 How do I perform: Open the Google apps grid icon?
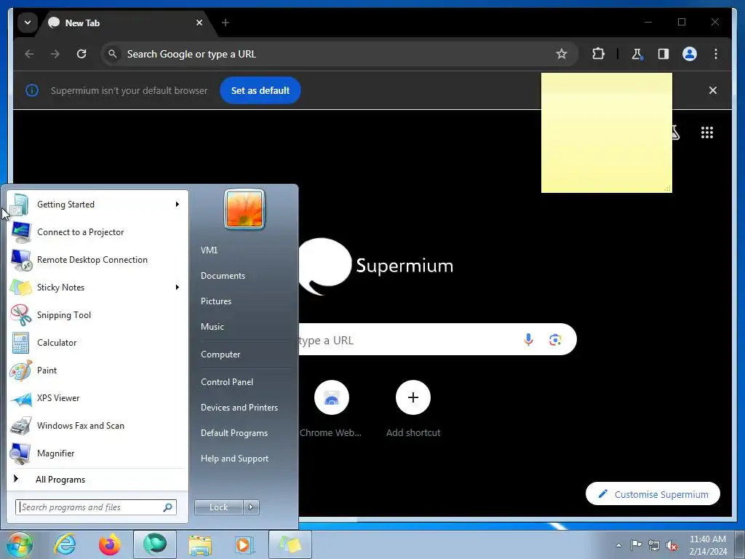pyautogui.click(x=707, y=132)
